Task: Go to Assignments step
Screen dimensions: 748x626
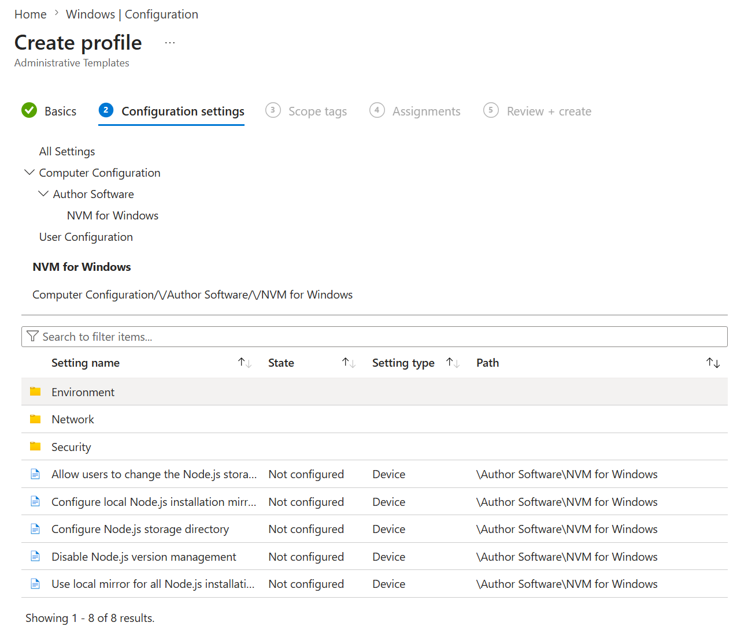Action: coord(415,111)
